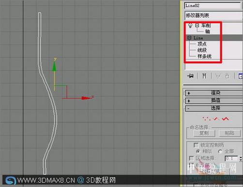Activate the segment selection icon
This screenshot has height=187, width=243.
pyautogui.click(x=216, y=119)
